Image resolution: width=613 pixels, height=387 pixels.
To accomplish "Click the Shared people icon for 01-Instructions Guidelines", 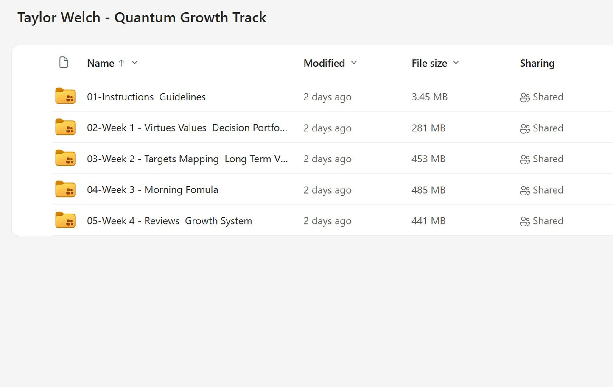I will 525,97.
